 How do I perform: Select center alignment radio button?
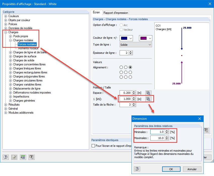point(126,72)
